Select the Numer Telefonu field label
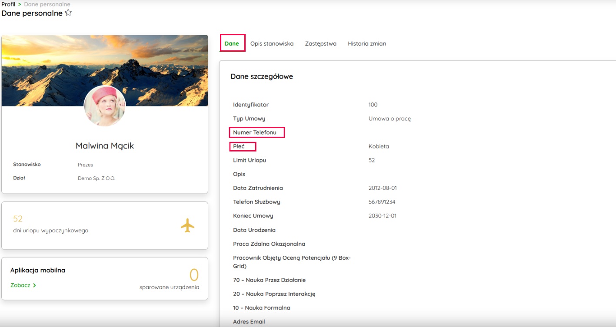The height and width of the screenshot is (327, 616). [255, 132]
